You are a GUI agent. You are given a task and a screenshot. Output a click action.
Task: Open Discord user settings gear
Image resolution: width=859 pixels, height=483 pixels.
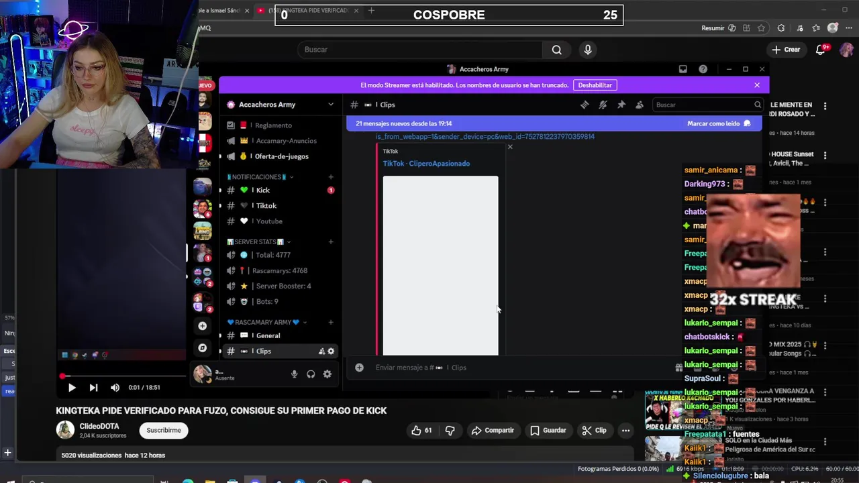(327, 374)
